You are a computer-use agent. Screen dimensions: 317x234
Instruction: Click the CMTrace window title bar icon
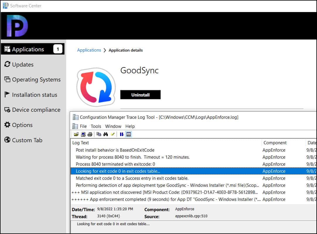click(x=76, y=117)
